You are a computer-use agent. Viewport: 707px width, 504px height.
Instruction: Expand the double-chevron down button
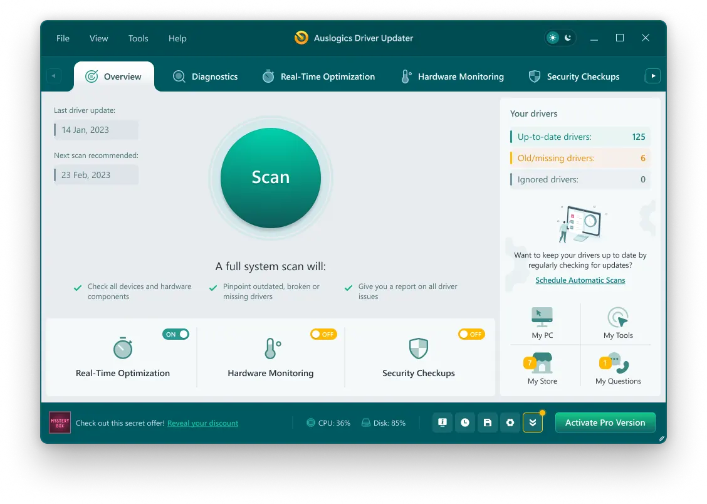533,423
